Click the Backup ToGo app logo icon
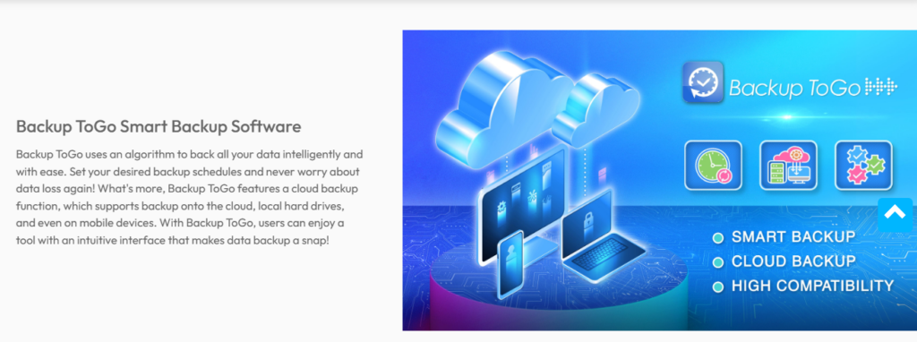Image resolution: width=917 pixels, height=342 pixels. pos(703,81)
